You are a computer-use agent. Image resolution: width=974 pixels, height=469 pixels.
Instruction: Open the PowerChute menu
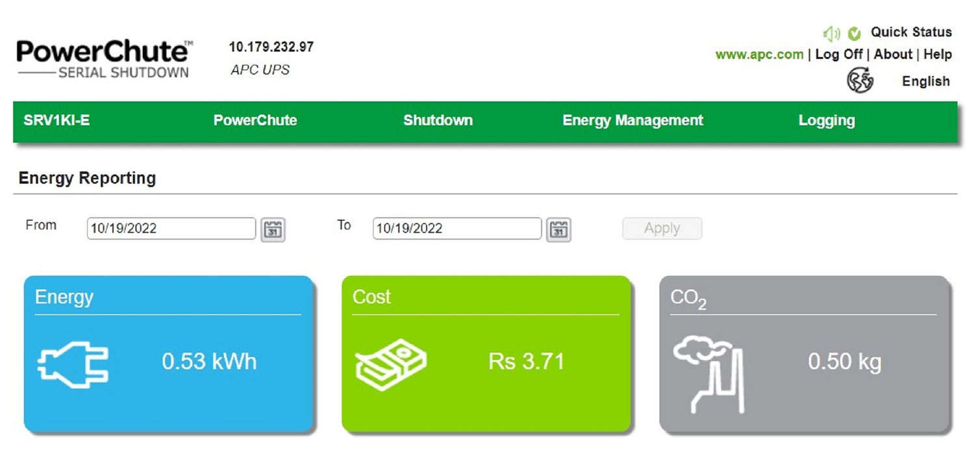pos(255,121)
